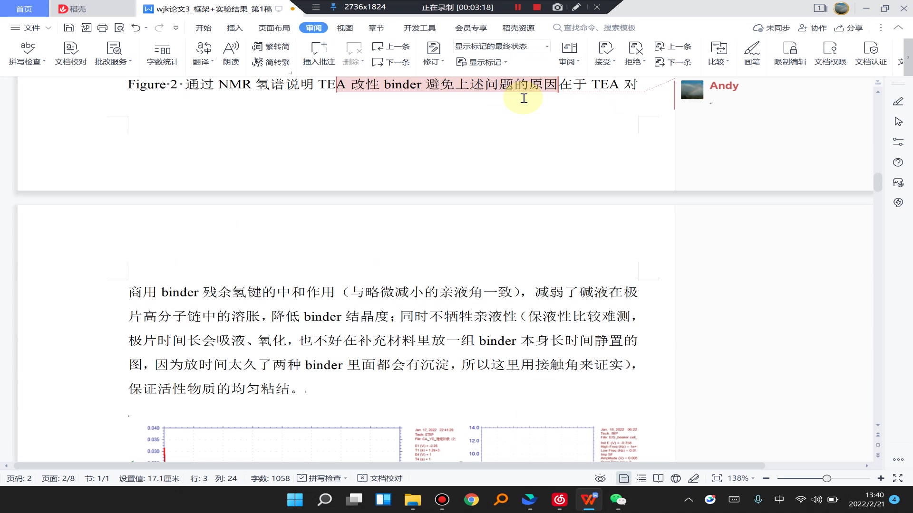Switch to the 页面布局 tab
The height and width of the screenshot is (513, 913).
274,28
